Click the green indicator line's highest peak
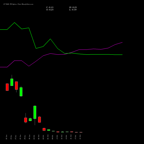 point(14,22)
